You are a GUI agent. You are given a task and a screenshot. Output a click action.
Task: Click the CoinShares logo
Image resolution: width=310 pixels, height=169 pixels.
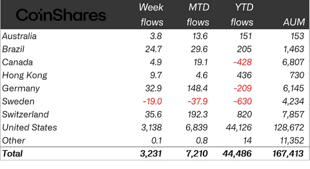61,16
